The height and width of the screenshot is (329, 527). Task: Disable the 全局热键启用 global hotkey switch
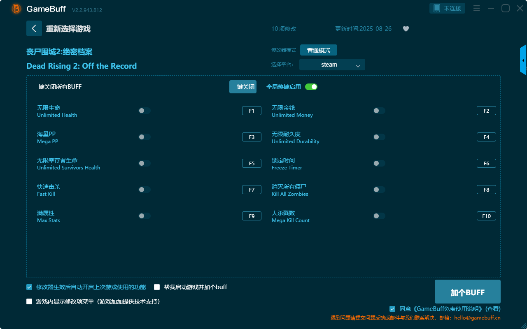(311, 87)
